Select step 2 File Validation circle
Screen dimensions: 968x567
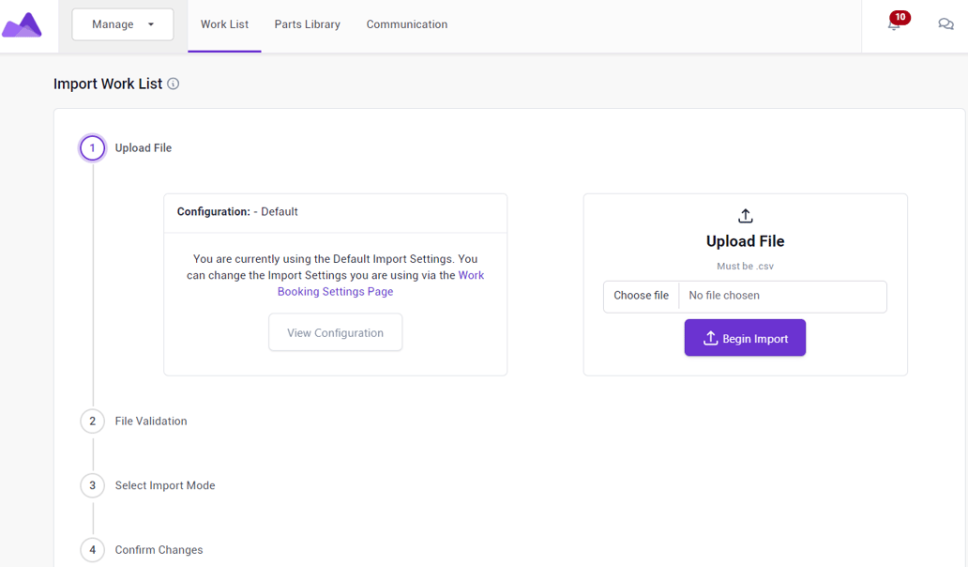[93, 421]
